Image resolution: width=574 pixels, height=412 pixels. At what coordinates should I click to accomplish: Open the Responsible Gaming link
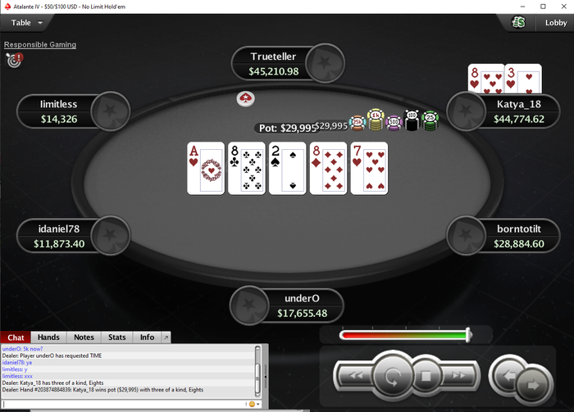40,44
